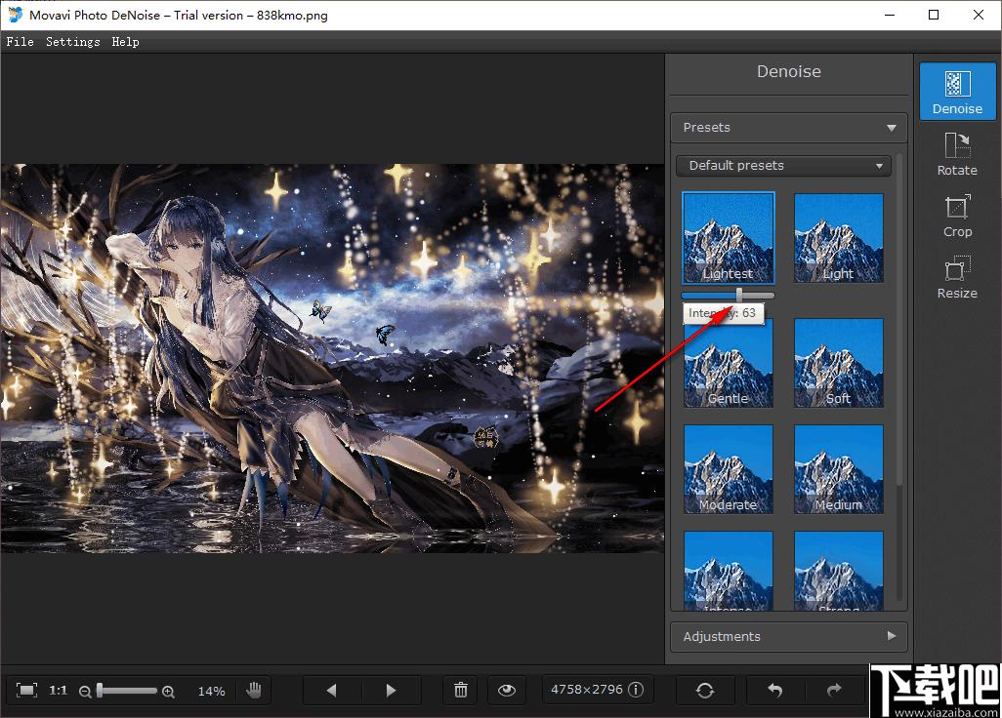Open the Settings menu
Screen dimensions: 1002x718
(73, 42)
